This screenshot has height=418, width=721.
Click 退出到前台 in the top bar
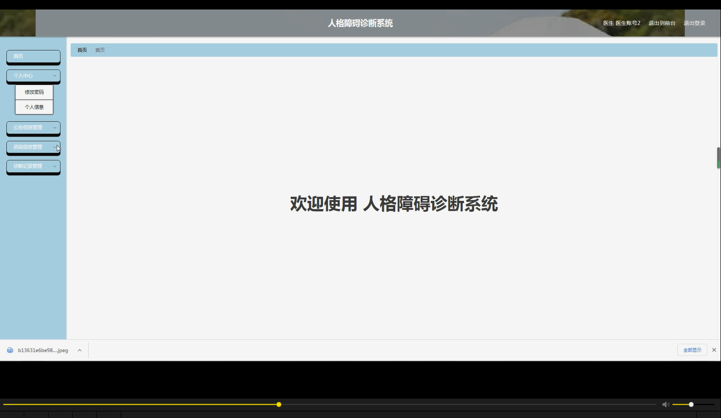click(662, 22)
